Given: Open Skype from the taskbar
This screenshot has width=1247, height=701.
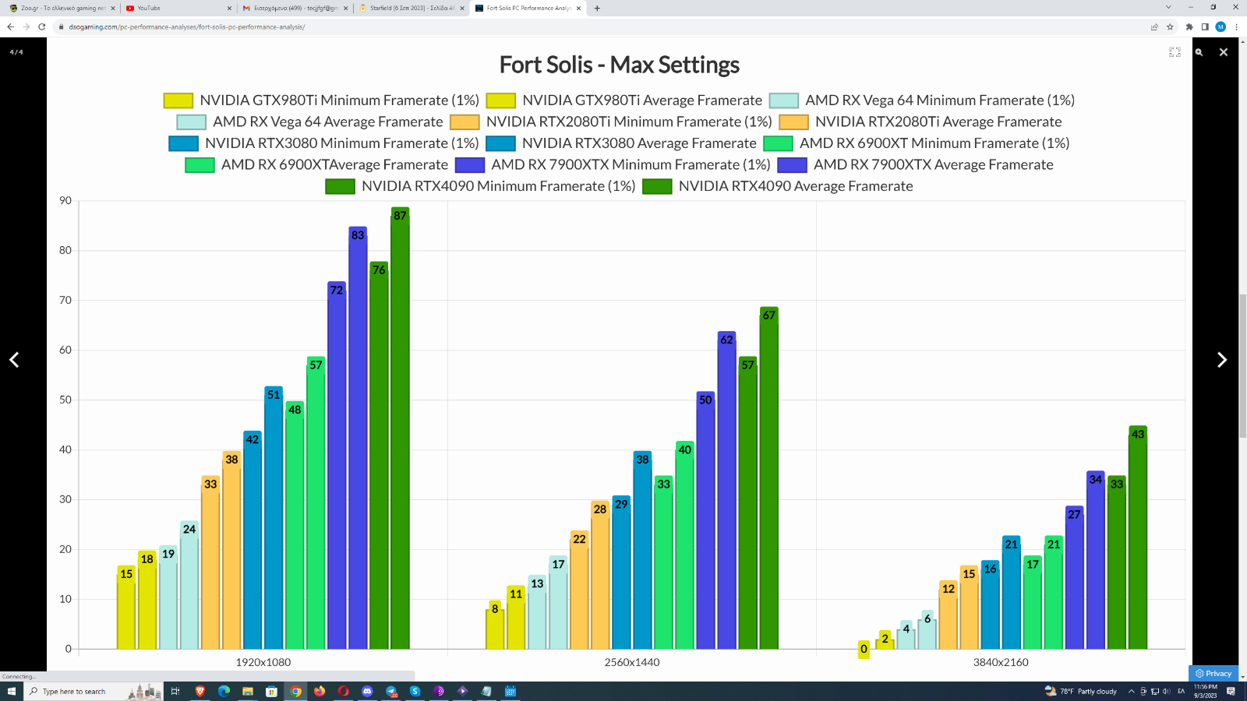Looking at the screenshot, I should pyautogui.click(x=415, y=691).
